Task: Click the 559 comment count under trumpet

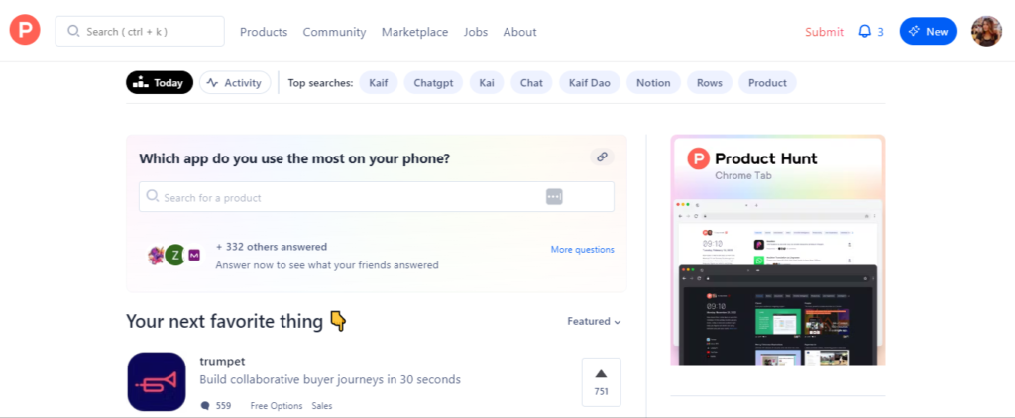Action: [223, 406]
